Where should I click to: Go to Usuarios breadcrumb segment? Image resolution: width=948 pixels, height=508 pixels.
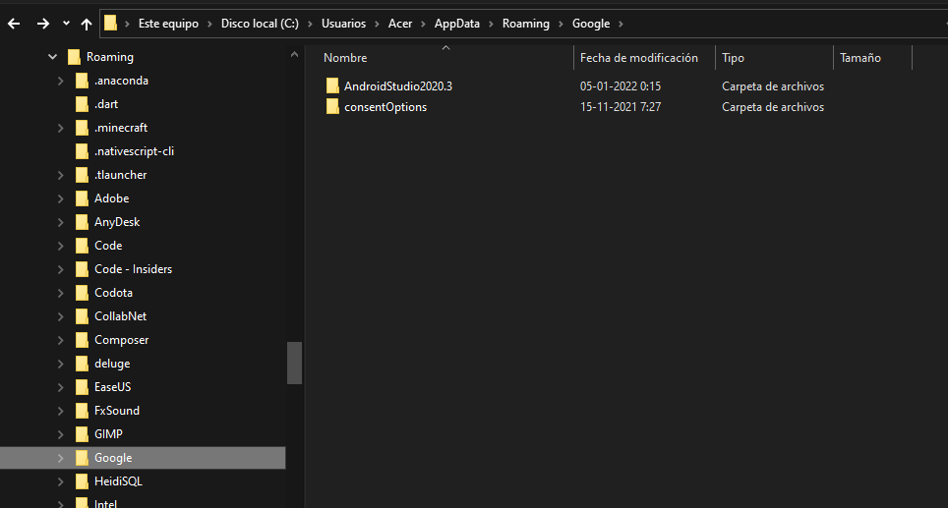343,24
